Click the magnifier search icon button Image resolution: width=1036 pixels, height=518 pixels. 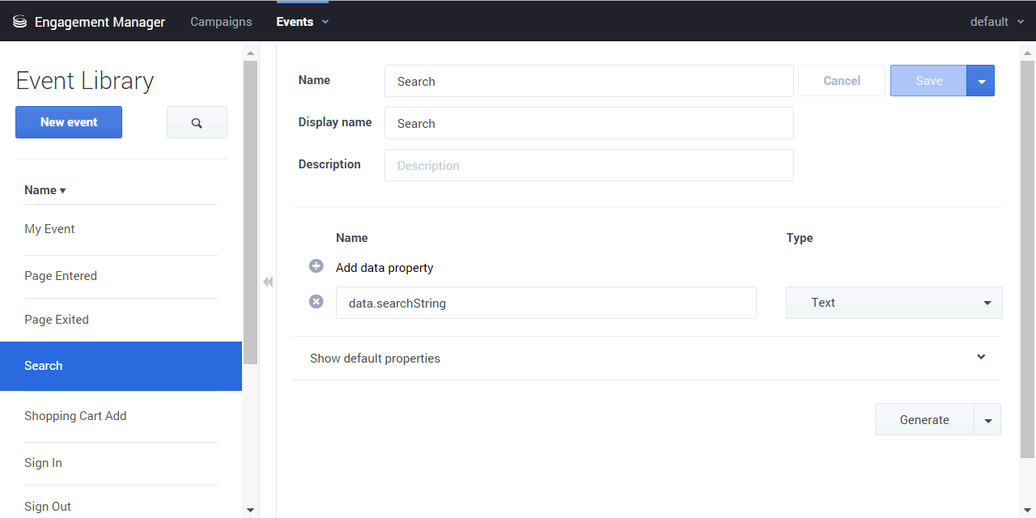pos(197,122)
